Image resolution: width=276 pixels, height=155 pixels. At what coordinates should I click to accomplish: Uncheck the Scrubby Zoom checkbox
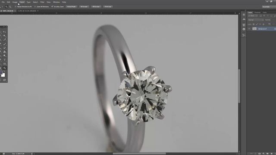[52, 7]
